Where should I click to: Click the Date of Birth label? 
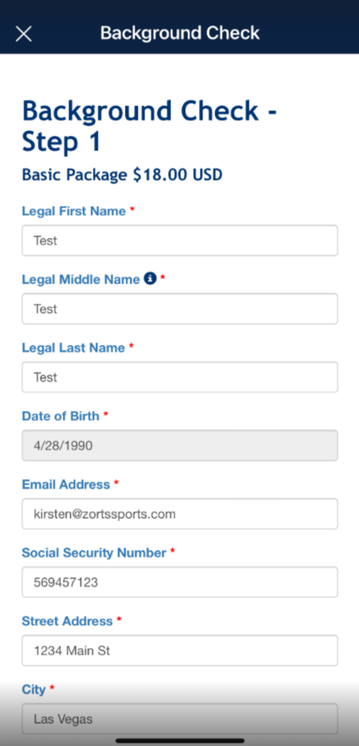(60, 416)
